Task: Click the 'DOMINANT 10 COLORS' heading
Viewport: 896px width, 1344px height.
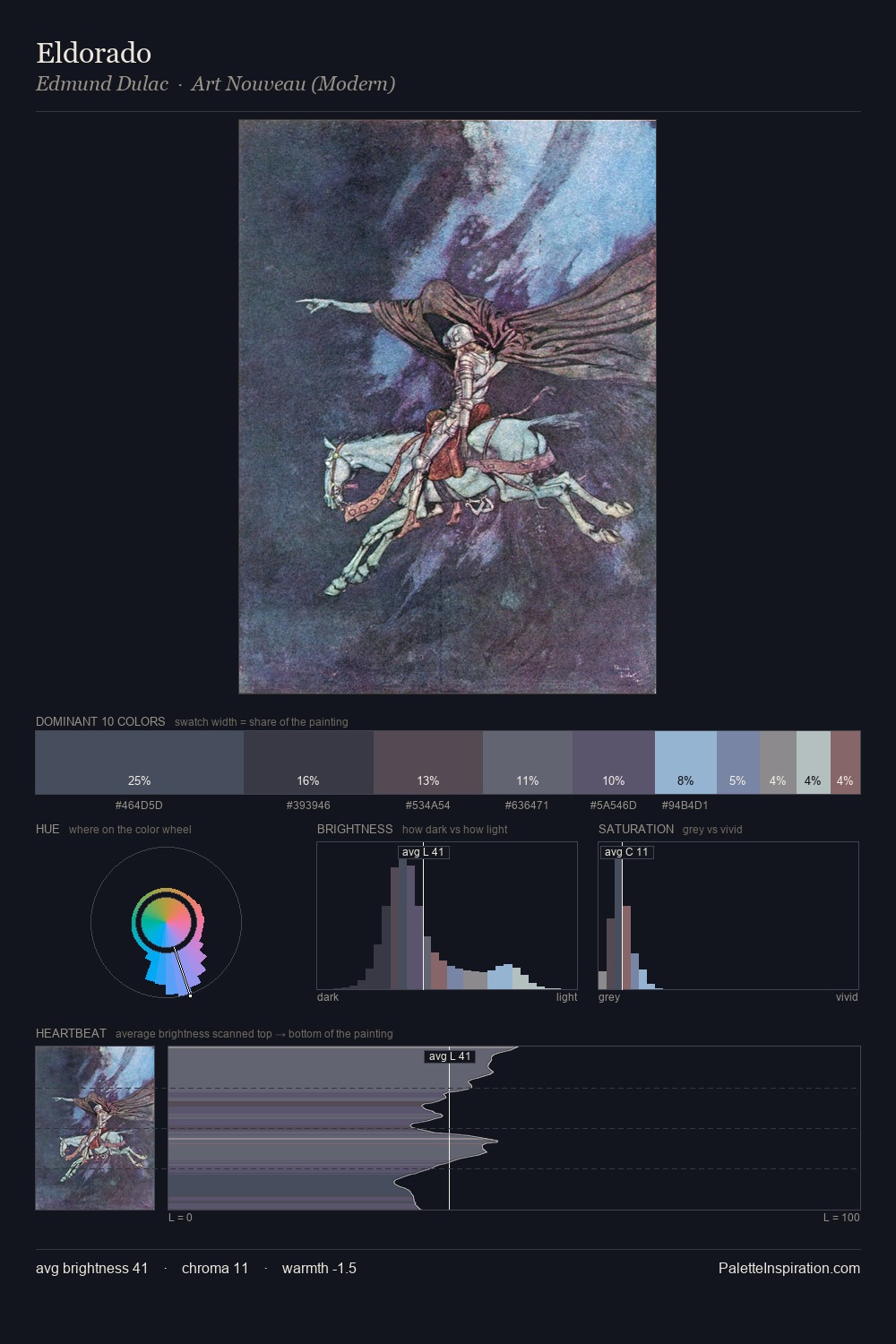Action: coord(100,721)
